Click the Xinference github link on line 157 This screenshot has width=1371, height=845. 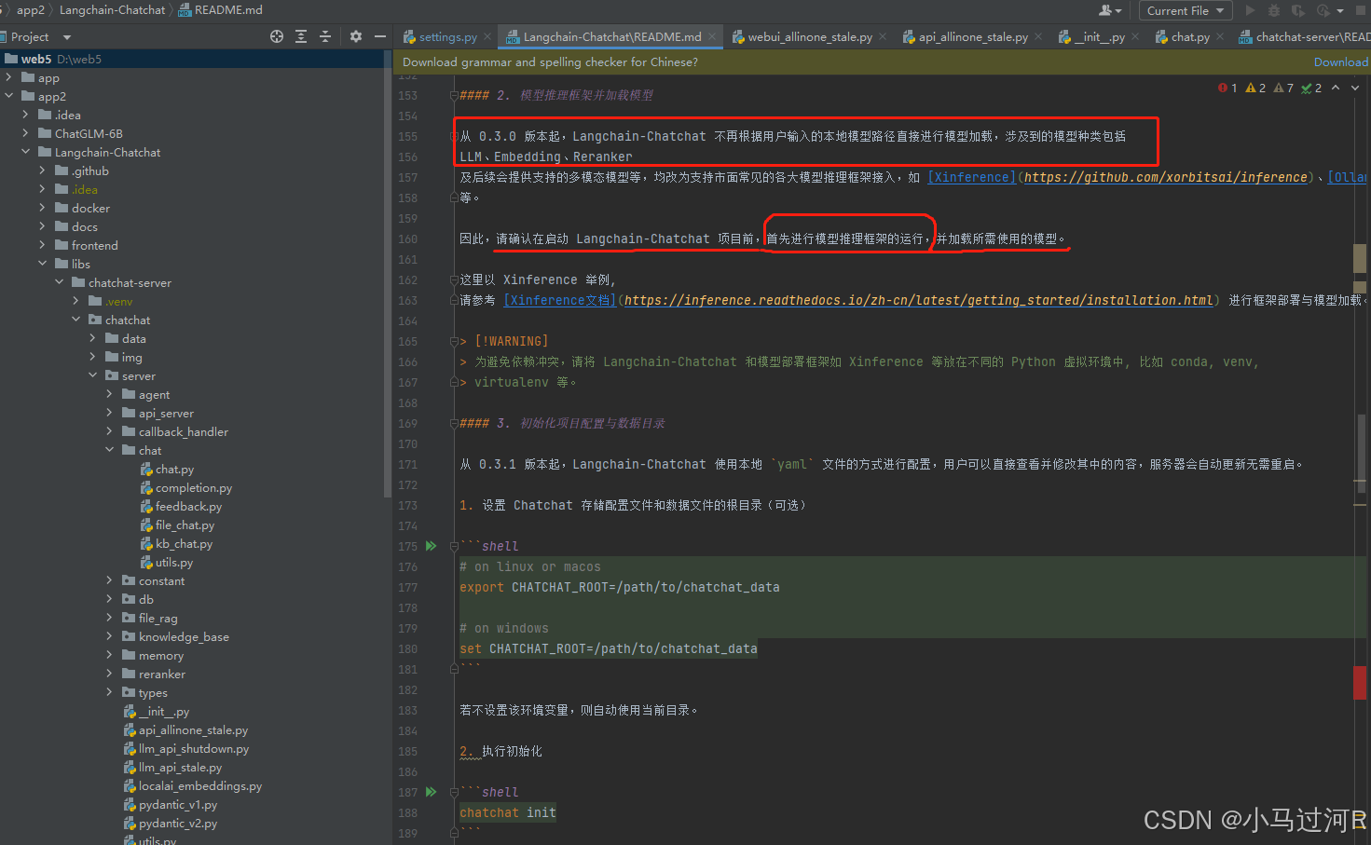pyautogui.click(x=1166, y=177)
